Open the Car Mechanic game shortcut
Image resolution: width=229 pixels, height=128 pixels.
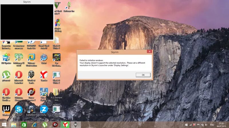click(56, 60)
